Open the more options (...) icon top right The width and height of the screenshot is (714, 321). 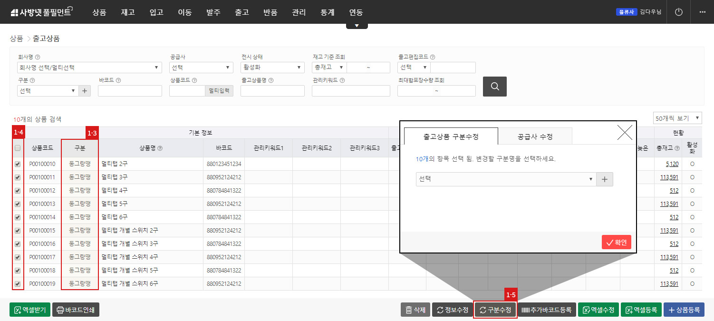pyautogui.click(x=703, y=12)
